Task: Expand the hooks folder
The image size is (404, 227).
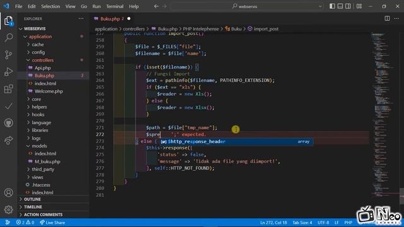Action: [x=38, y=115]
